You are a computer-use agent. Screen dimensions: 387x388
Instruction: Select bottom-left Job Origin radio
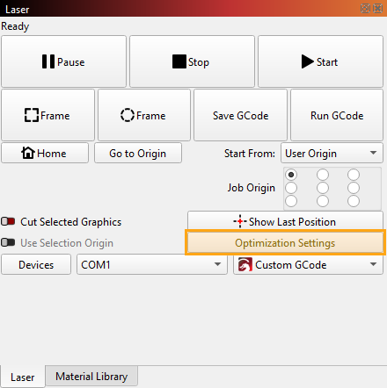point(291,201)
